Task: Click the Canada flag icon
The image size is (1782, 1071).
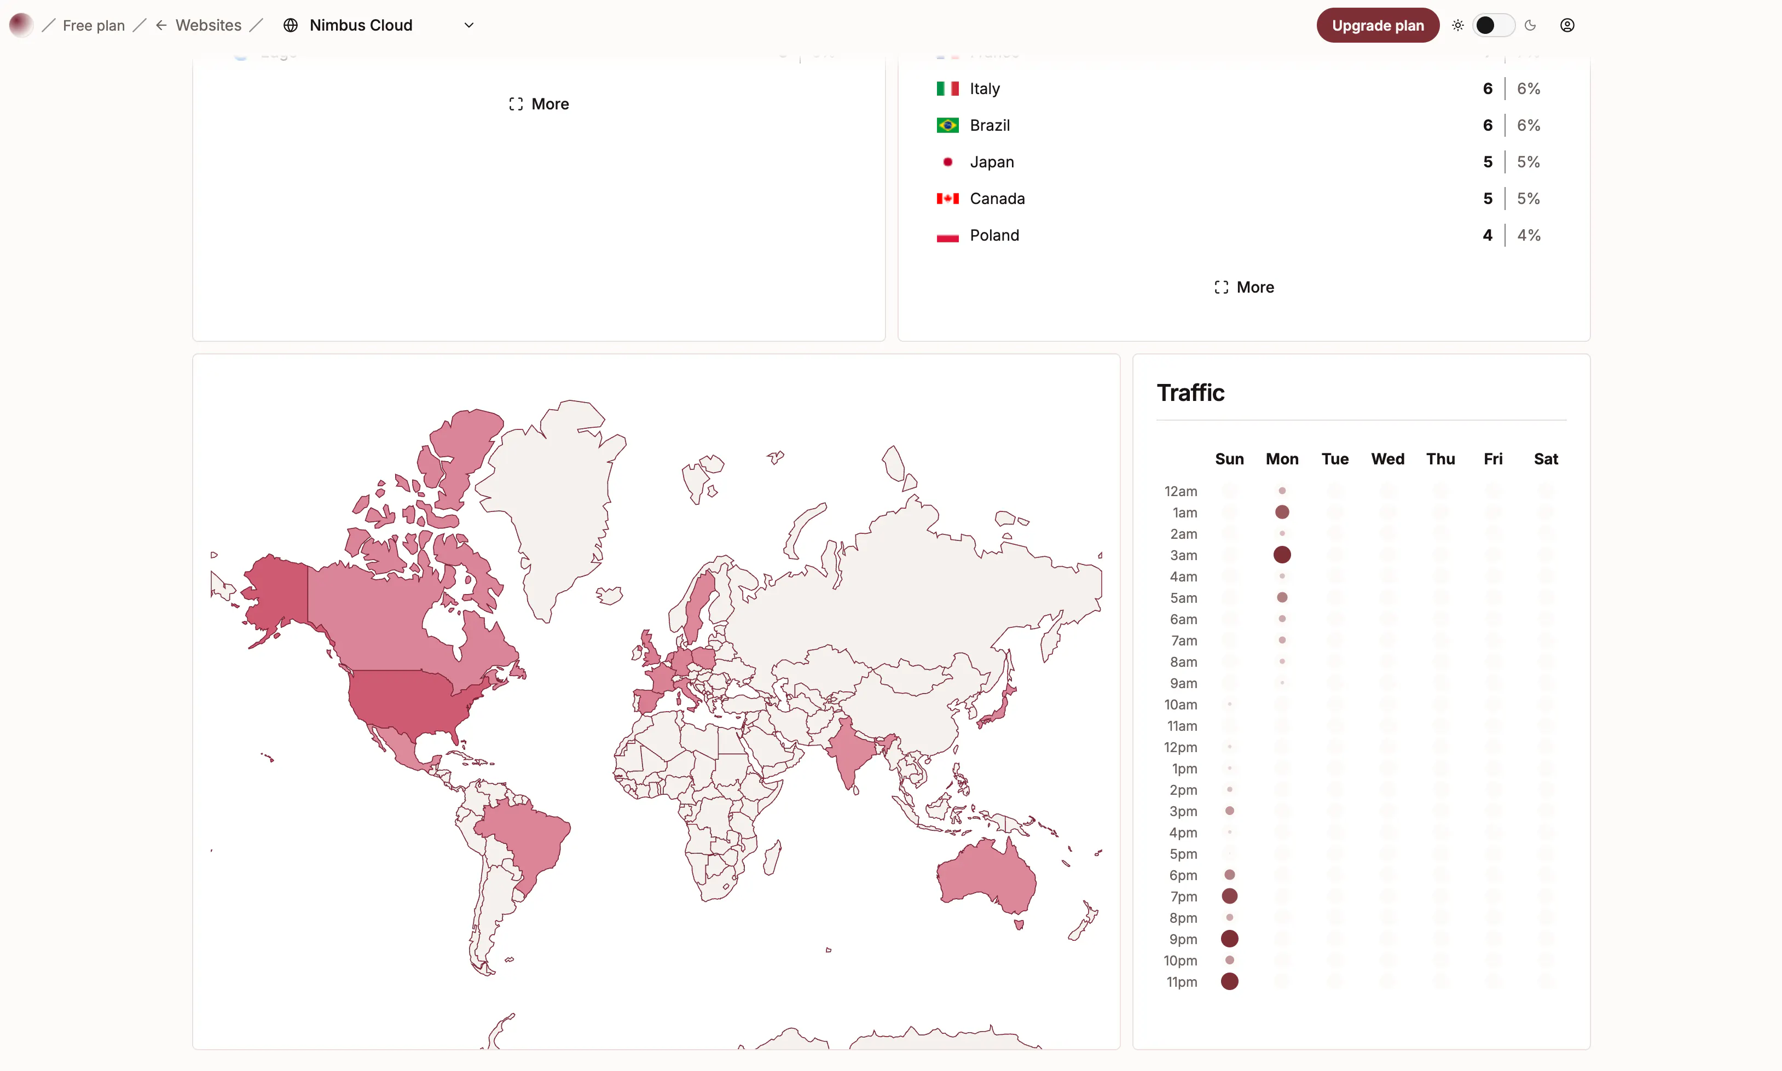Action: tap(947, 199)
